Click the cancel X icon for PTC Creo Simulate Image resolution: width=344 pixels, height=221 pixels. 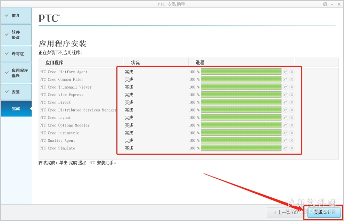tap(292, 148)
